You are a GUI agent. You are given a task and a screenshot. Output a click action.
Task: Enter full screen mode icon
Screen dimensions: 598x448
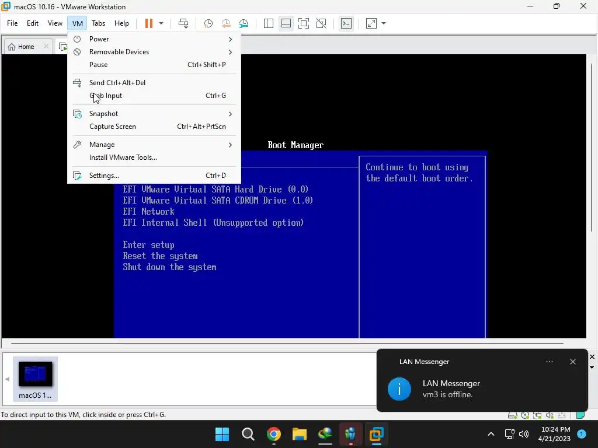click(304, 23)
